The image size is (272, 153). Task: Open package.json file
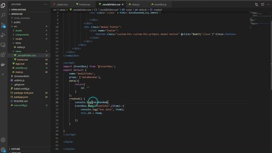21,97
